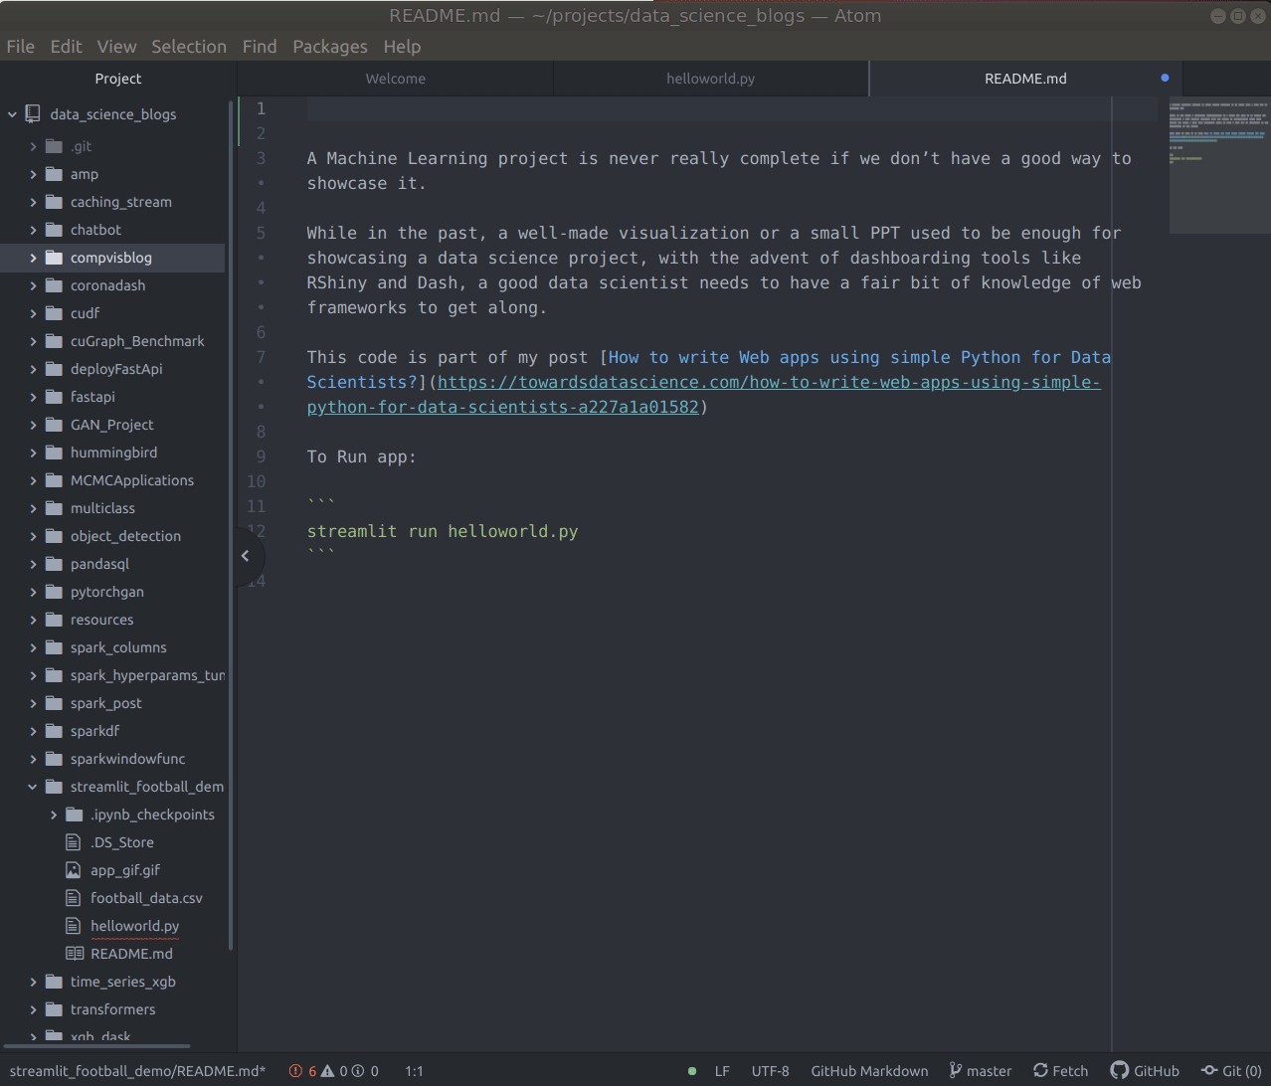Viewport: 1271px width, 1086px height.
Task: Click the modified dot on README.md tab
Action: (x=1165, y=78)
